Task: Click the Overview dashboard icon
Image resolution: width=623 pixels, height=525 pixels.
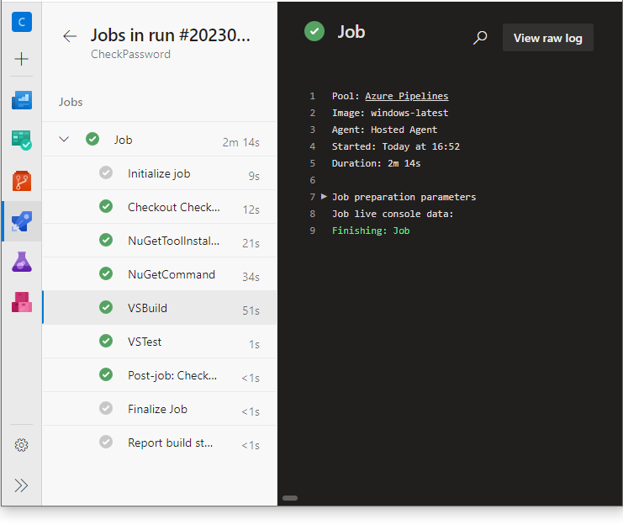Action: pyautogui.click(x=22, y=100)
